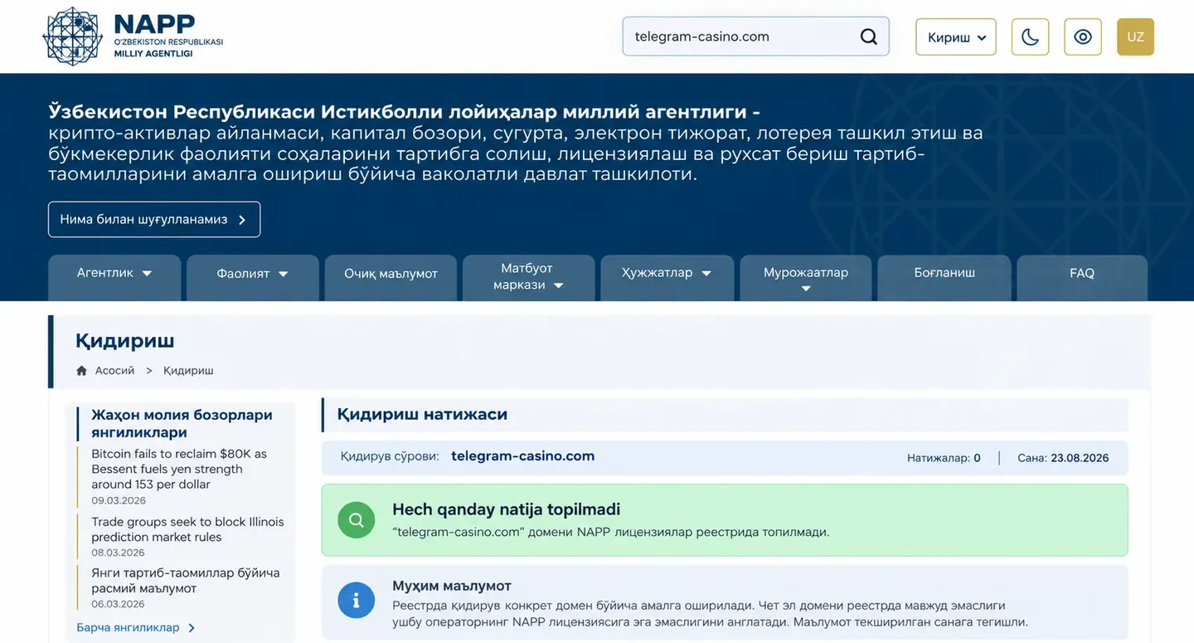Click the magnifier search icon in search box

(x=868, y=37)
